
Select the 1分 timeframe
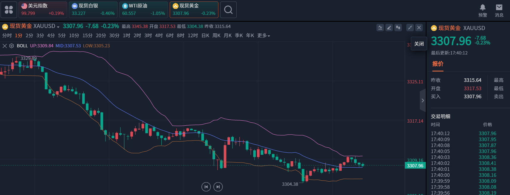(19, 35)
